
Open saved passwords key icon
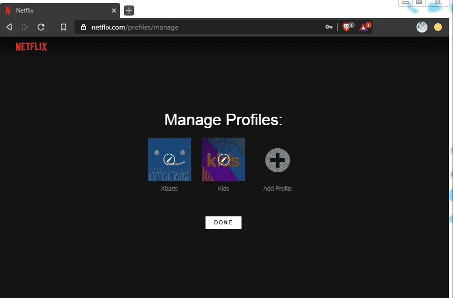coord(329,27)
